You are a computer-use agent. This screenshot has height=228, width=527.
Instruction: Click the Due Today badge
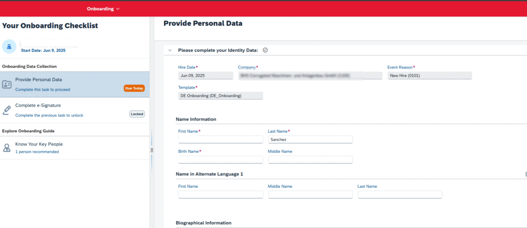click(134, 89)
